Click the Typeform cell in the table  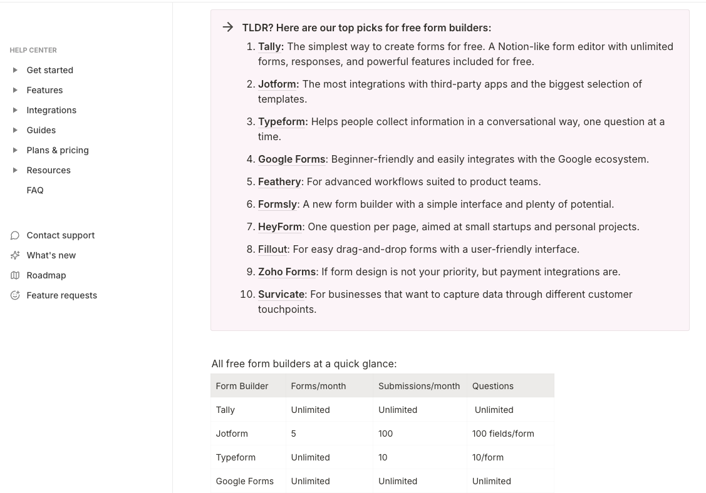[248, 457]
